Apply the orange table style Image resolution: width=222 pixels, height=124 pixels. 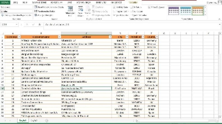click(198, 11)
